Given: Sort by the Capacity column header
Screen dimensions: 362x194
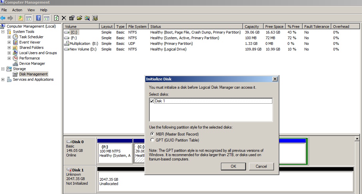Looking at the screenshot, I should pos(253,27).
